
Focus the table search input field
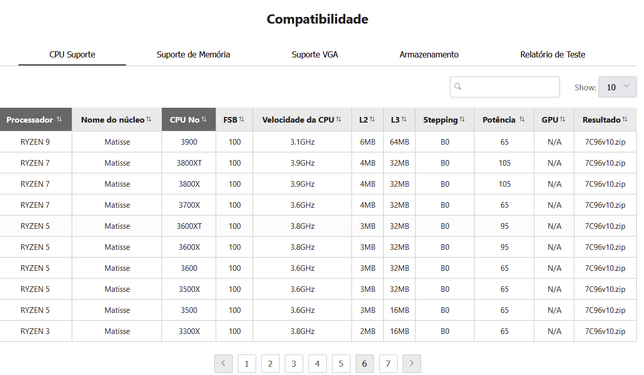[505, 87]
